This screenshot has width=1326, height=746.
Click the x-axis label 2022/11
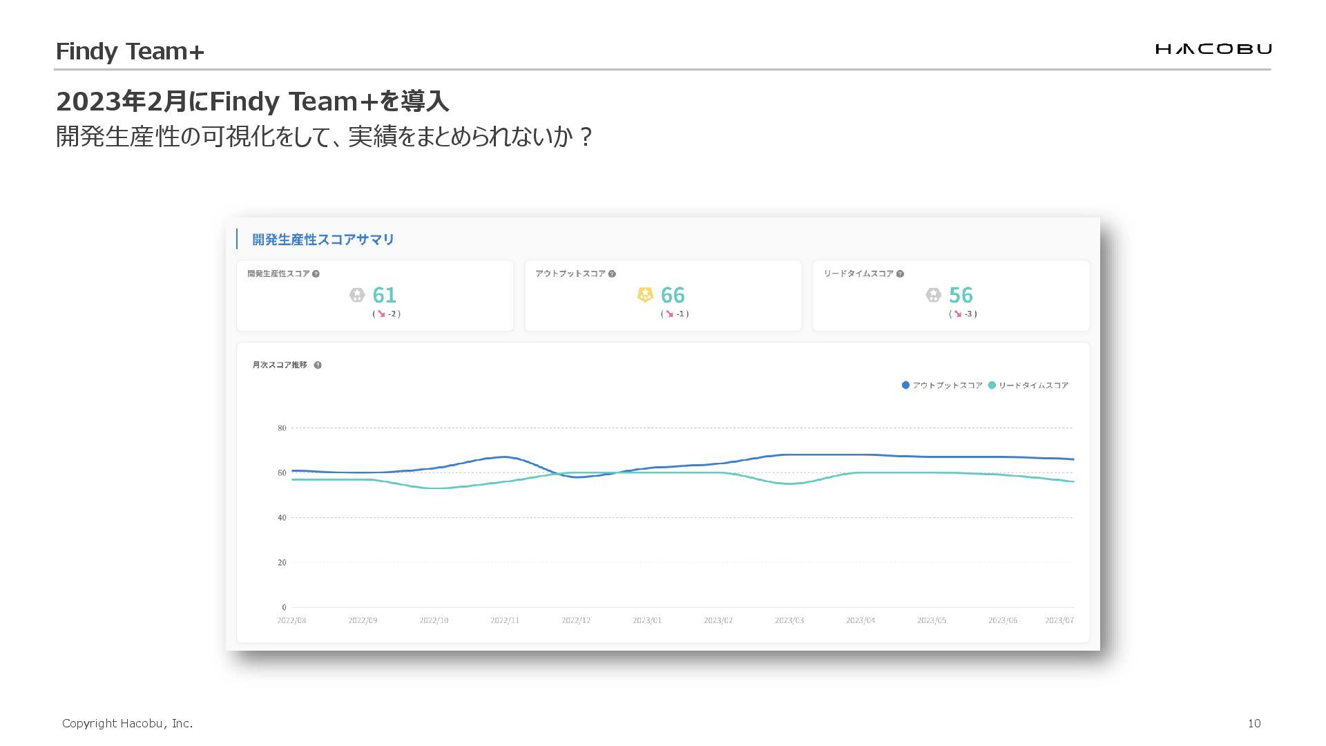505,620
